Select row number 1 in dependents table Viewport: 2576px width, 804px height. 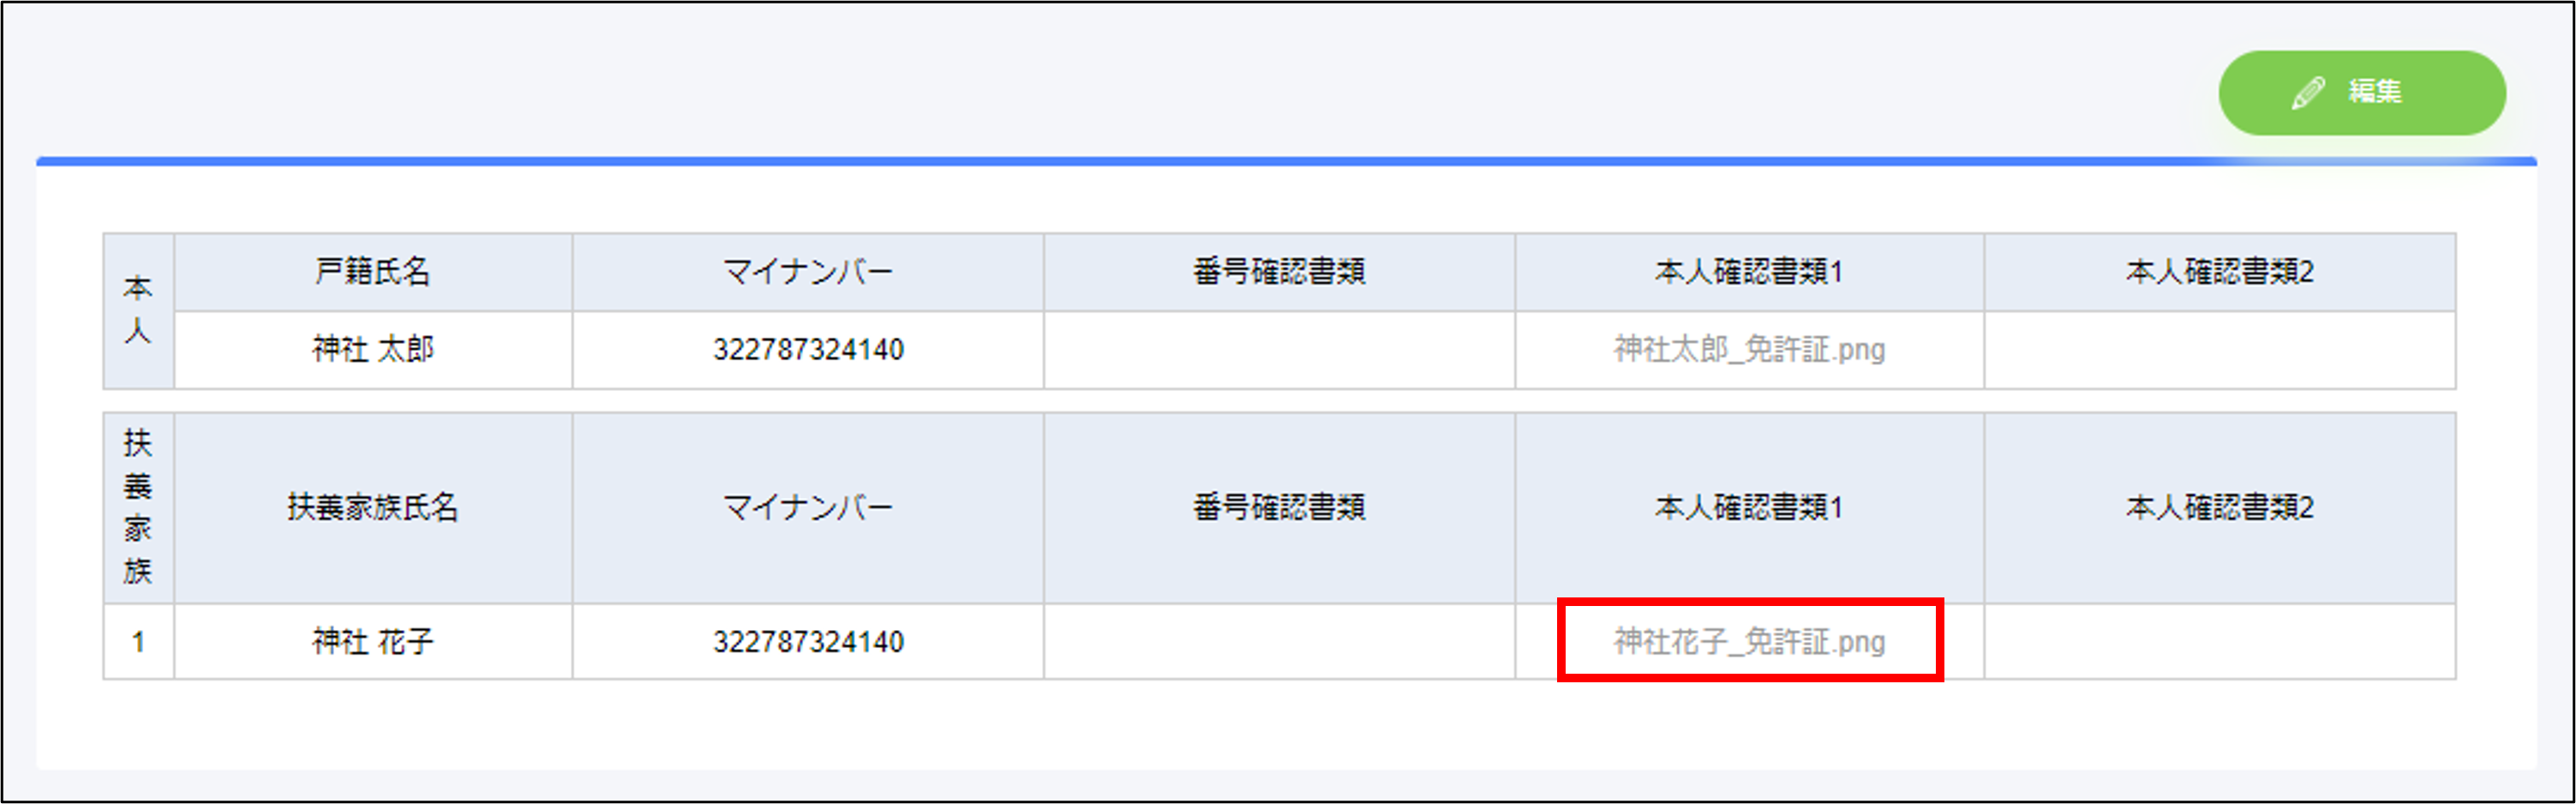pyautogui.click(x=138, y=641)
